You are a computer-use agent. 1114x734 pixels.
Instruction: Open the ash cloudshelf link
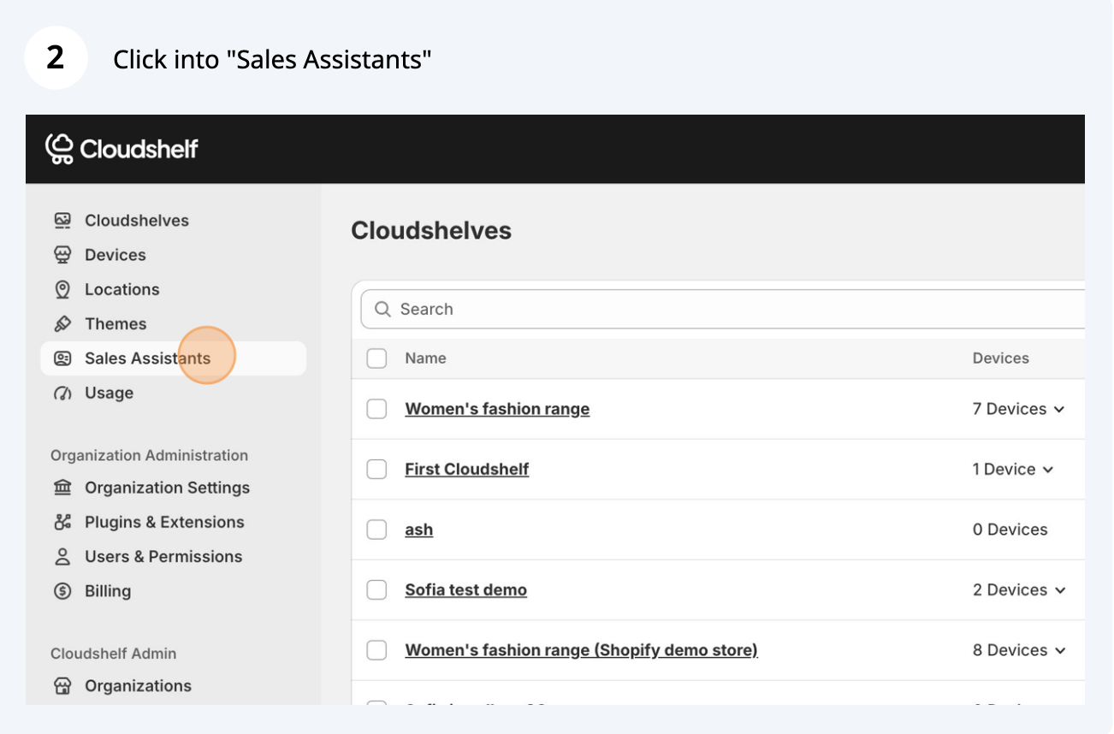419,530
